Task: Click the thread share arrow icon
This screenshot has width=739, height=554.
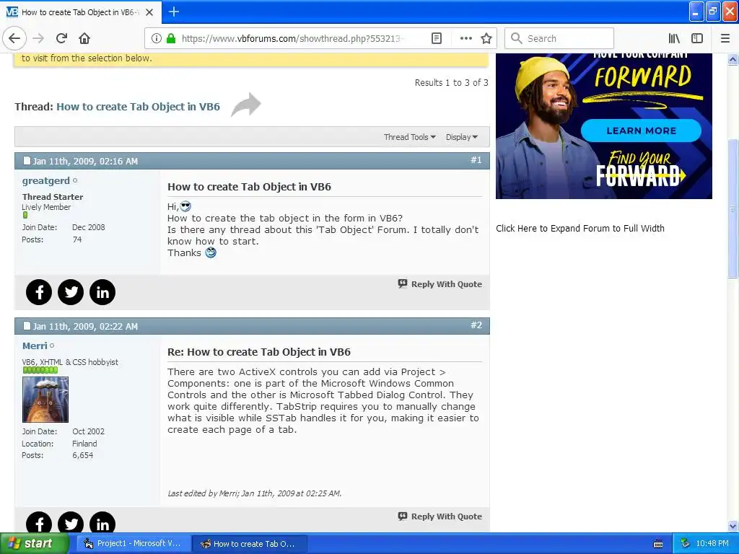Action: 246,105
